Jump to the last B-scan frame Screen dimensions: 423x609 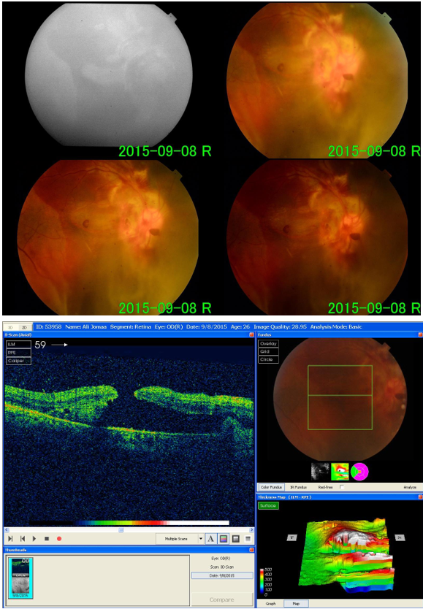[x=10, y=539]
